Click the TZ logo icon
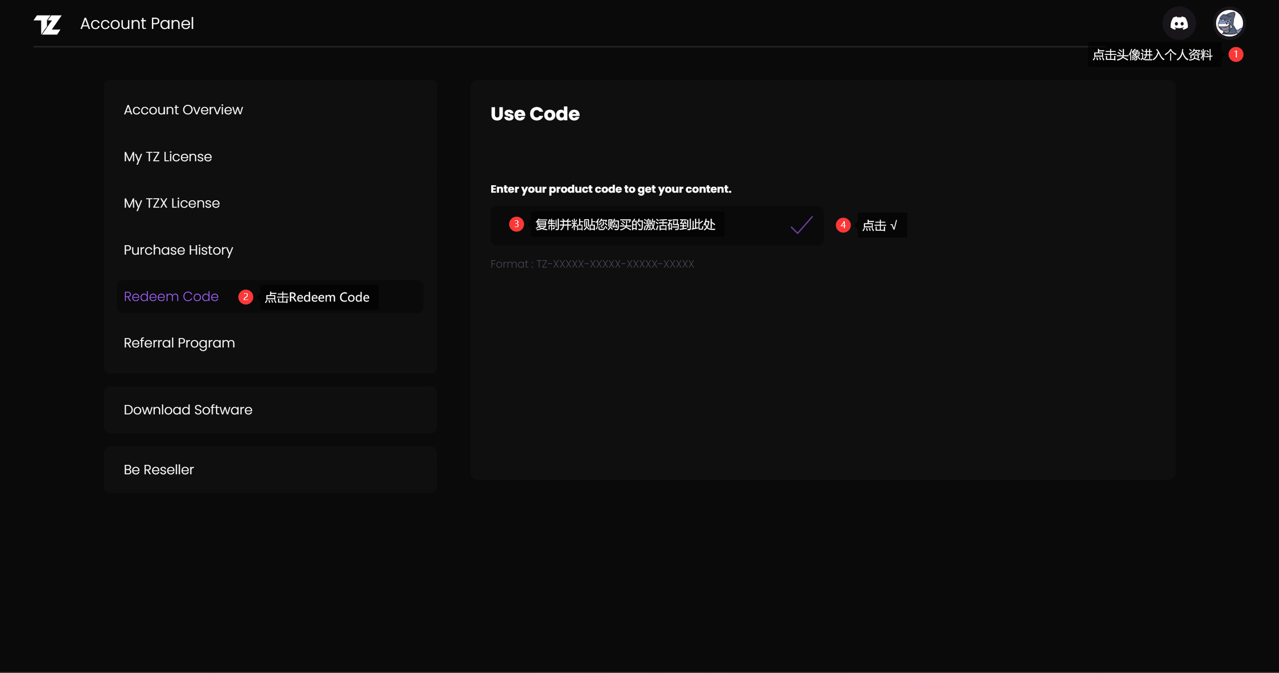1279x673 pixels. pos(48,24)
